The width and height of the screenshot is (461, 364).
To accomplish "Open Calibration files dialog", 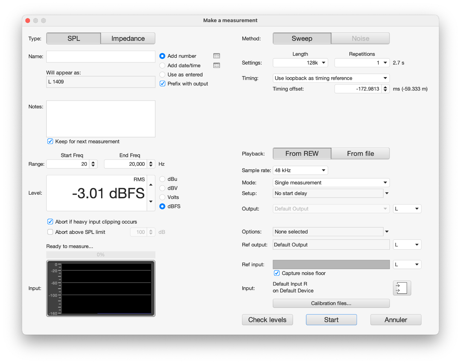I will (x=331, y=303).
